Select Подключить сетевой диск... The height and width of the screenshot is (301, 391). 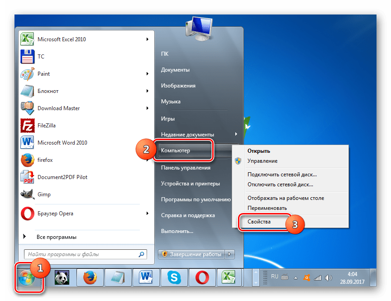point(282,175)
